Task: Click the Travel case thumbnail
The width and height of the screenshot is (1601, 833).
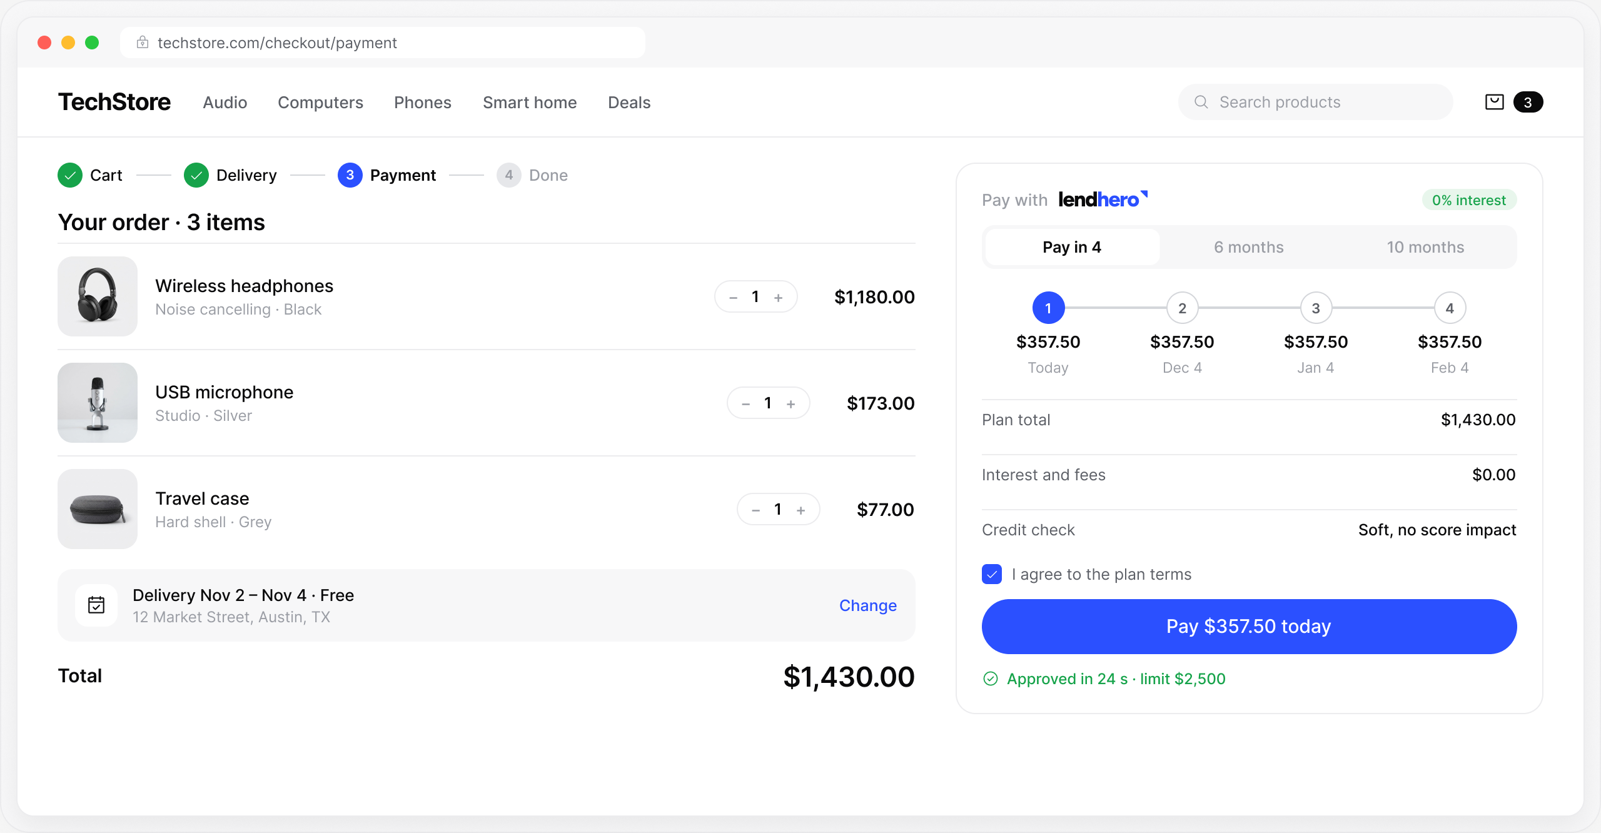Action: 98,509
